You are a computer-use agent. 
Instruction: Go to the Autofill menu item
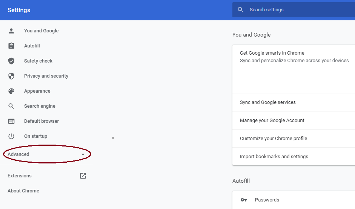coord(32,46)
